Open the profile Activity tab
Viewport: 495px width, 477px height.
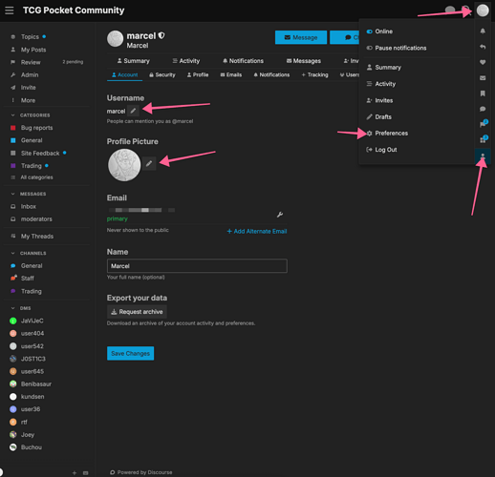(x=186, y=61)
